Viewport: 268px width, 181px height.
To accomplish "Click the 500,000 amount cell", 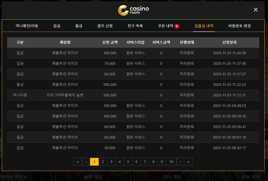I will 110,85.
